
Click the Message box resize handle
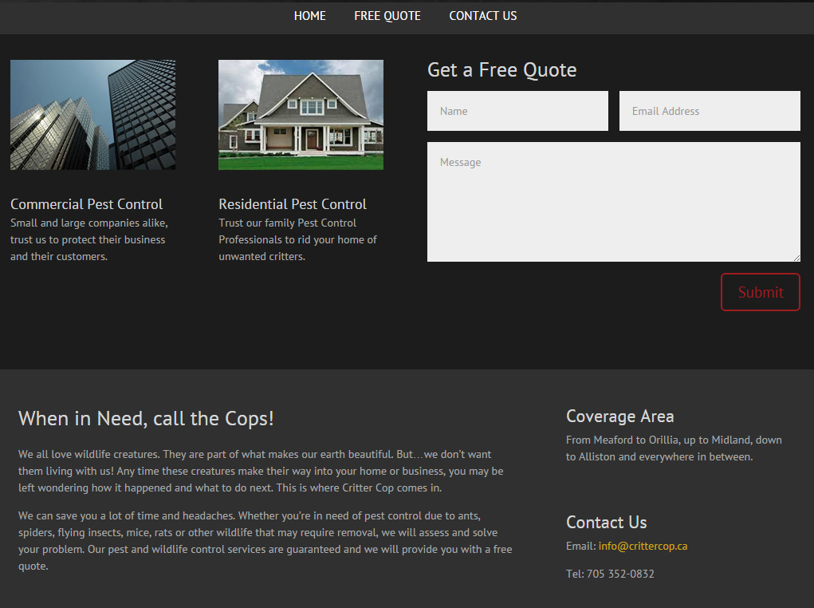coord(796,258)
